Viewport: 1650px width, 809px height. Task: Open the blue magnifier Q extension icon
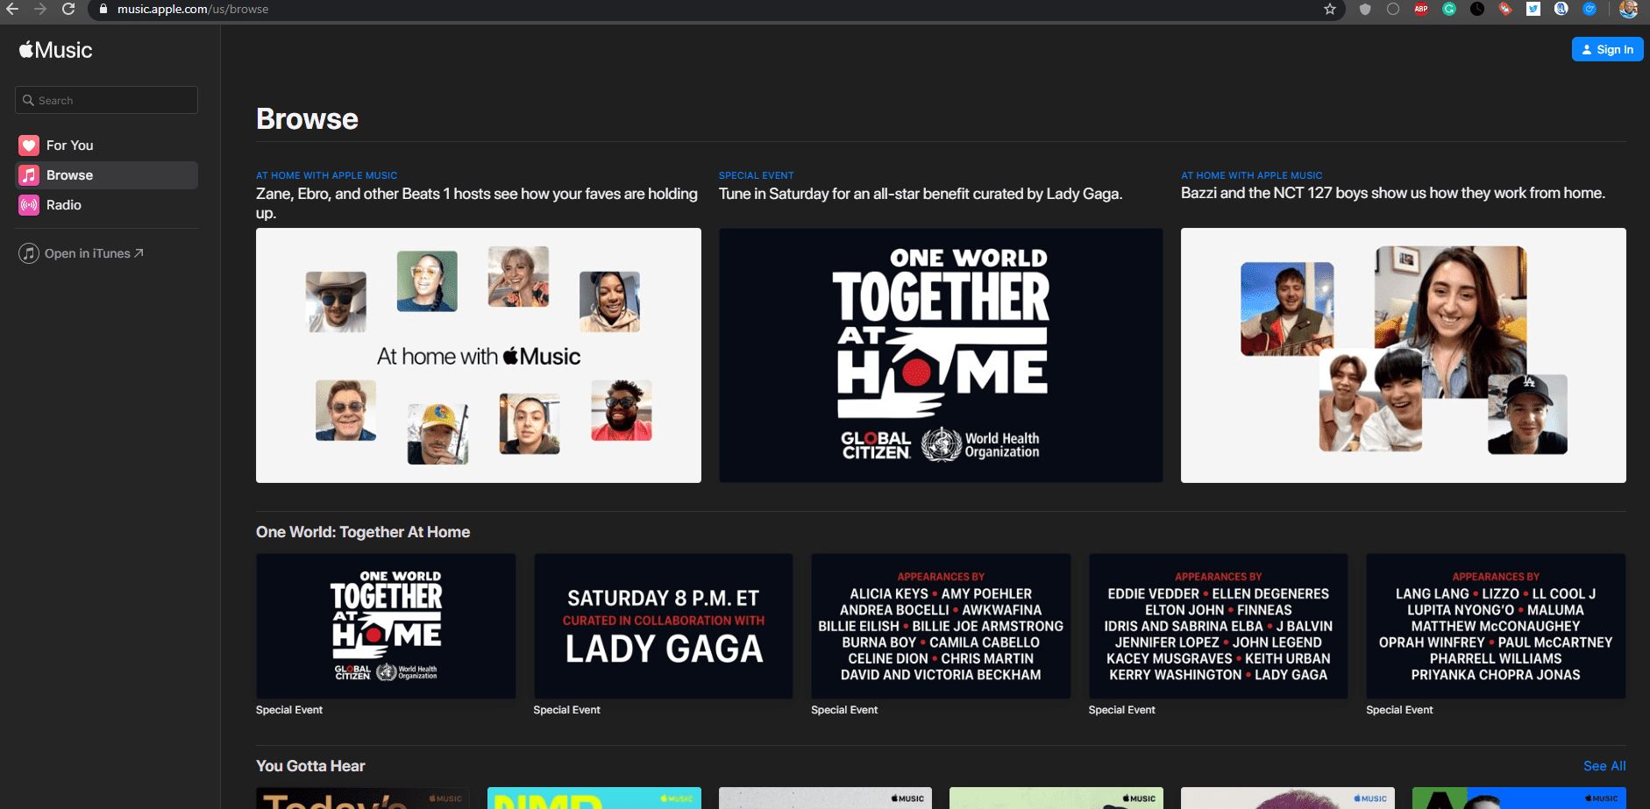click(1561, 9)
